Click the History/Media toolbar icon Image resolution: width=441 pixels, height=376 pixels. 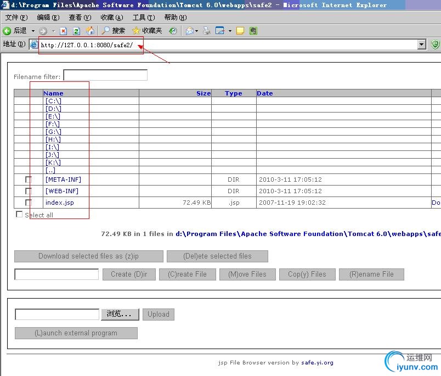[173, 31]
